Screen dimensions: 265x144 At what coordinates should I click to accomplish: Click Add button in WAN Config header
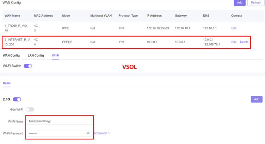240,2
